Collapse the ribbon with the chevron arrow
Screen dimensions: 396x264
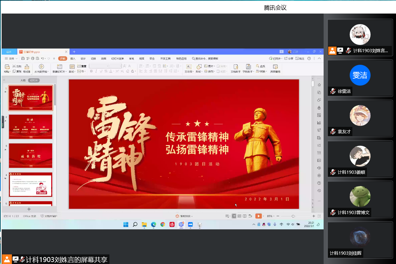319,58
